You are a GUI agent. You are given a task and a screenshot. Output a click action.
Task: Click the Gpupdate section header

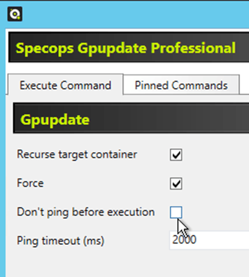click(x=131, y=118)
